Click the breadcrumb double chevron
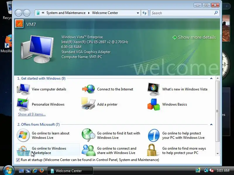 43,13
